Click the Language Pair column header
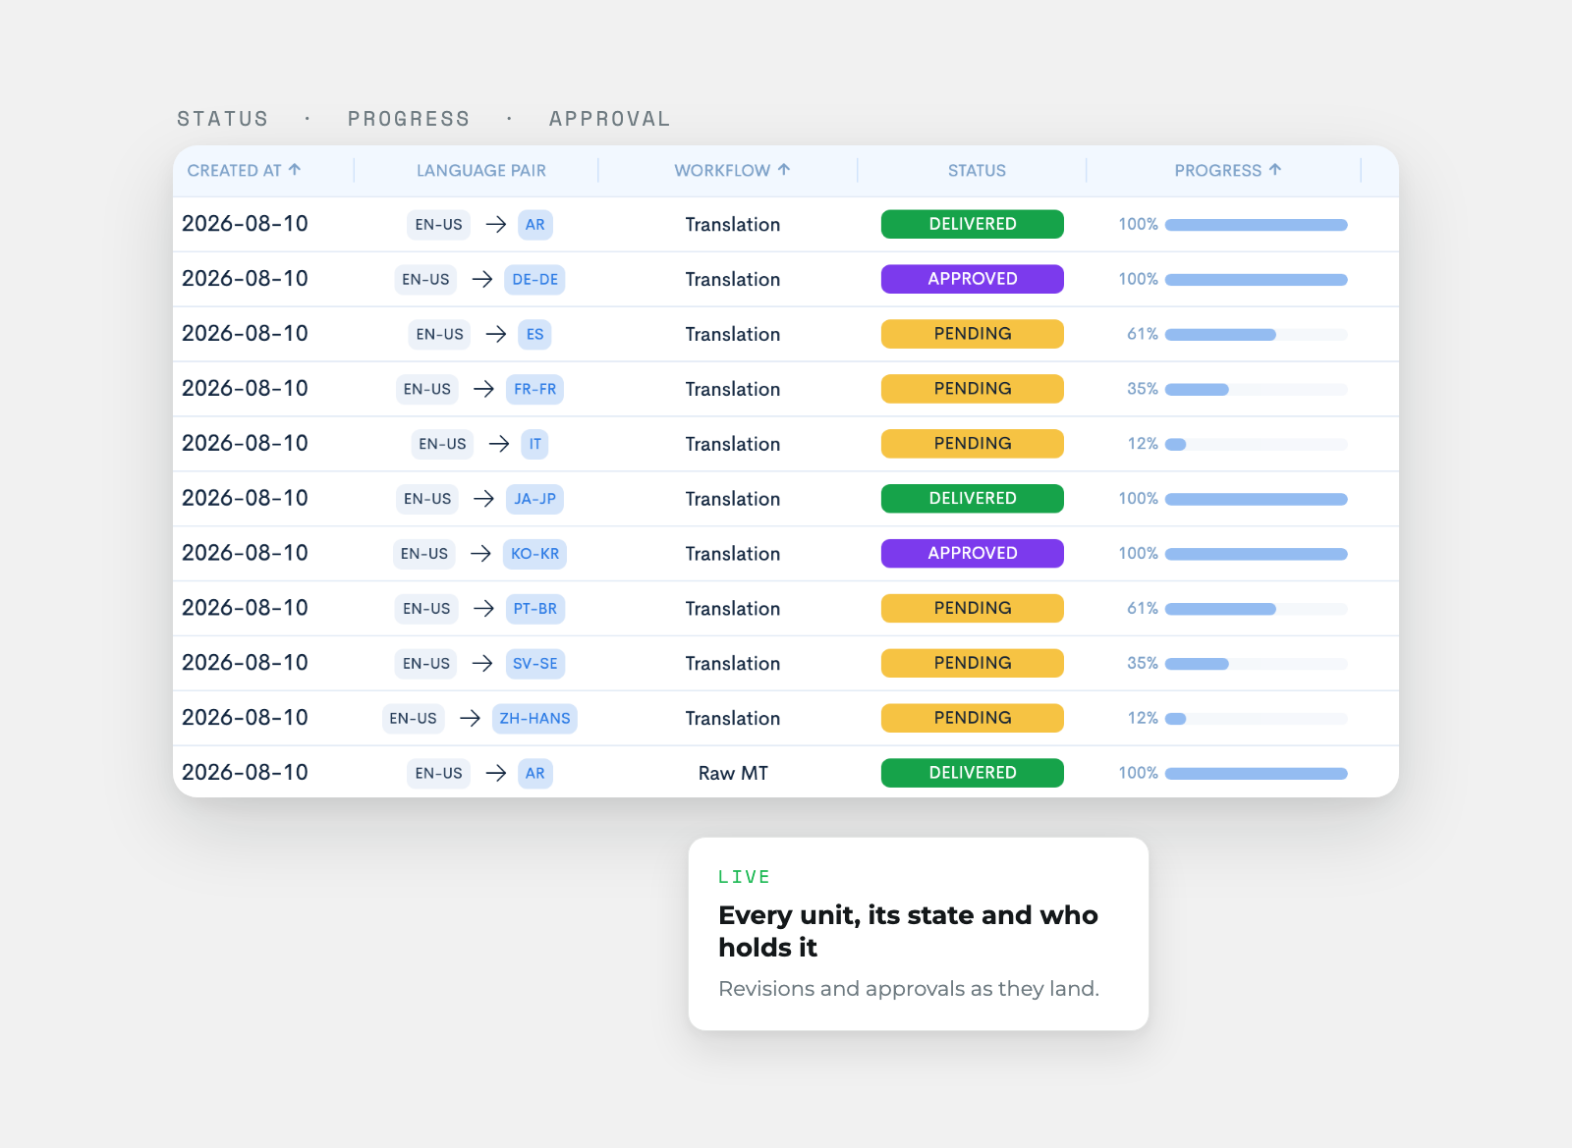This screenshot has height=1148, width=1572. pyautogui.click(x=481, y=170)
